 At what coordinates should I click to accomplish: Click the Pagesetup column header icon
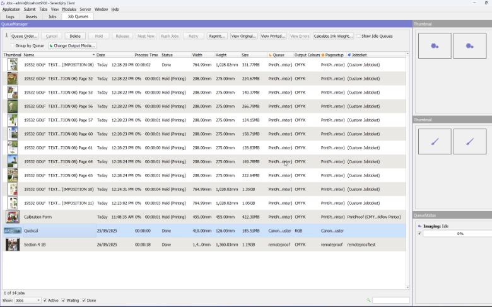323,55
